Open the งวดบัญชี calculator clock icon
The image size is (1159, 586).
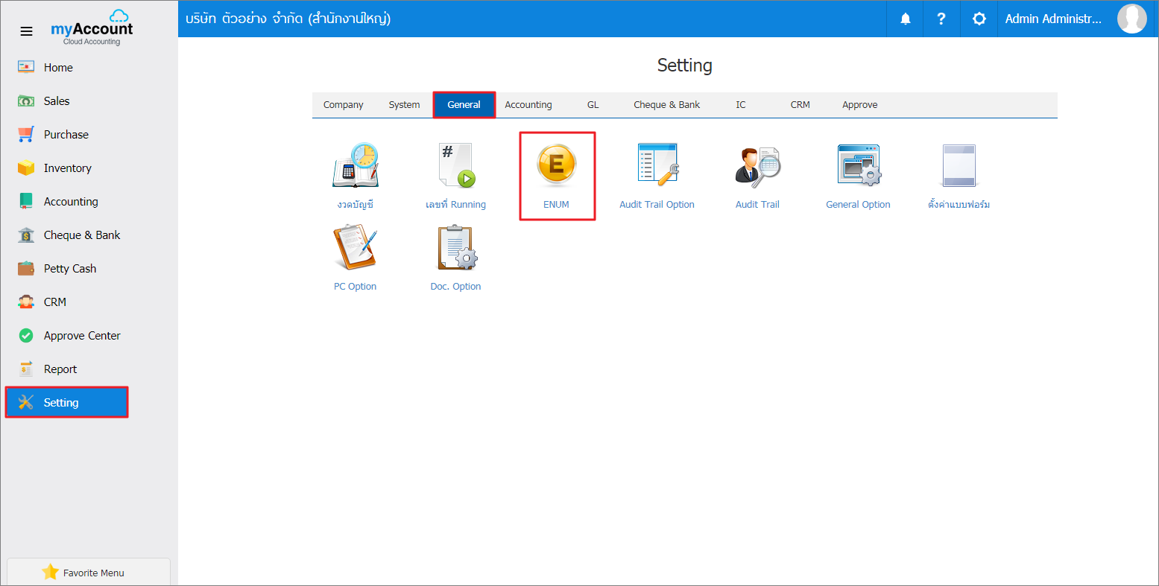coord(356,165)
